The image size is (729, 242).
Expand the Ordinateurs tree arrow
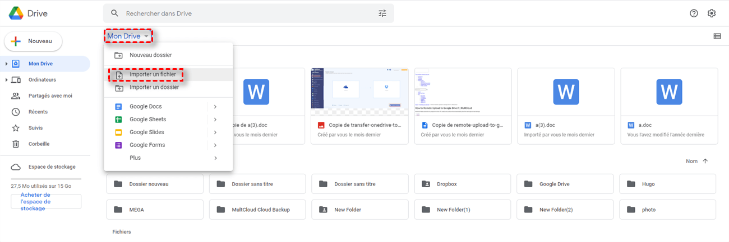[6, 80]
